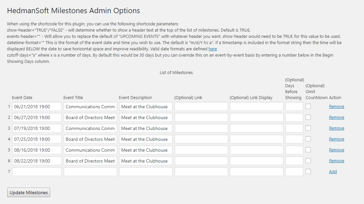Focus Event Date field showing 06/21/2018 19:00

[37, 107]
